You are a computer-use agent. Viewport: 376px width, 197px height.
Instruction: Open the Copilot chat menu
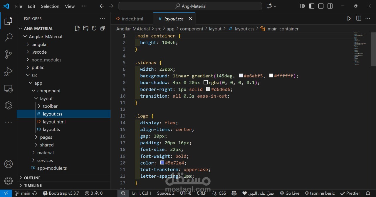271,6
